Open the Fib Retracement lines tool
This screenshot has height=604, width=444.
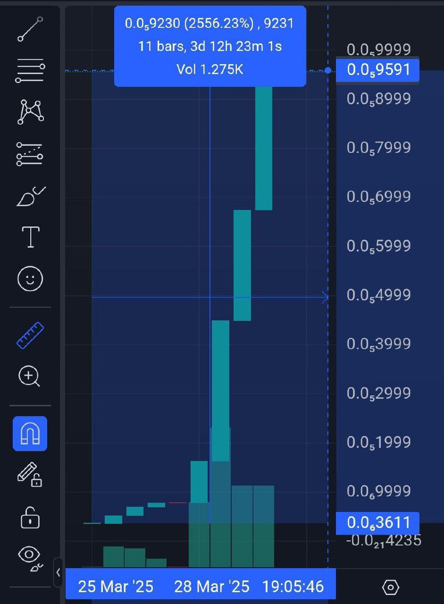coord(30,71)
